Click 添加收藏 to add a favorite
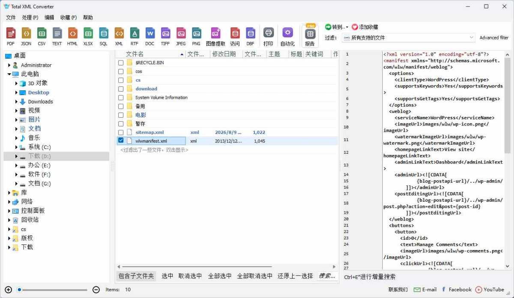 pyautogui.click(x=365, y=27)
